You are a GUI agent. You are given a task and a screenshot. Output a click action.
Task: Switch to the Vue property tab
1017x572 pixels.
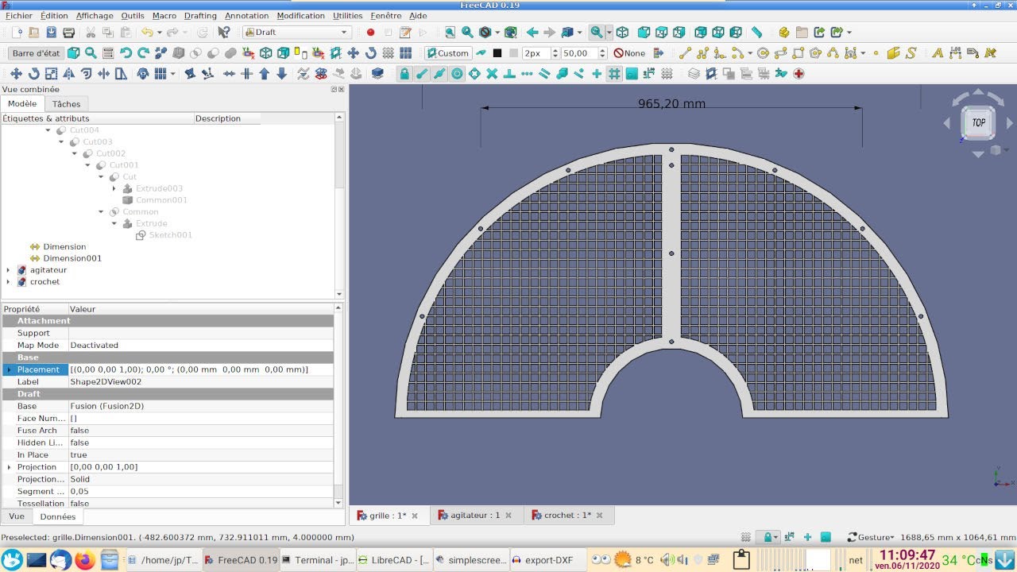tap(17, 516)
